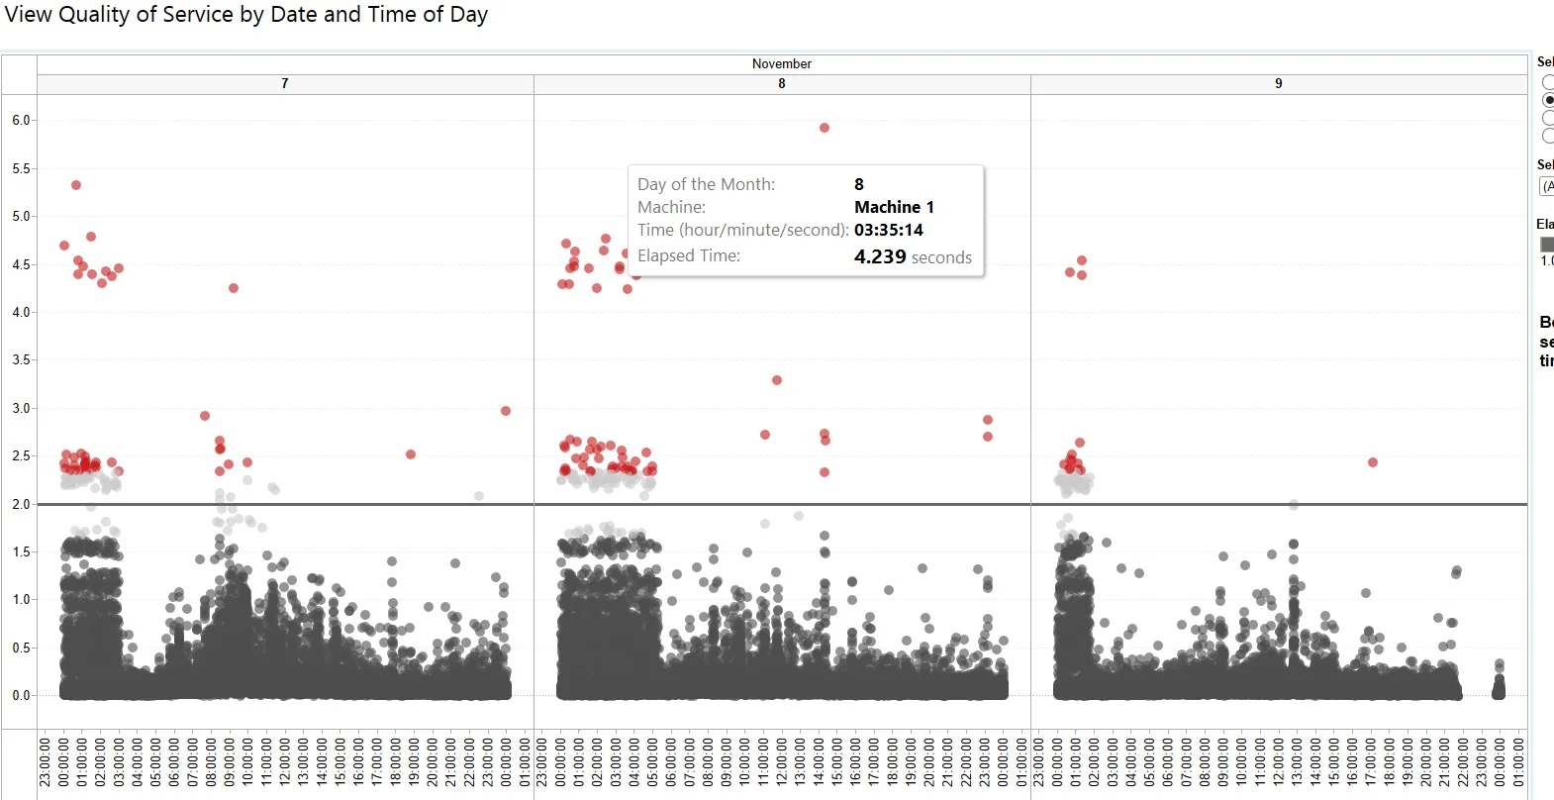The width and height of the screenshot is (1554, 800).
Task: Click the 6.0 y-axis label
Action: (21, 121)
